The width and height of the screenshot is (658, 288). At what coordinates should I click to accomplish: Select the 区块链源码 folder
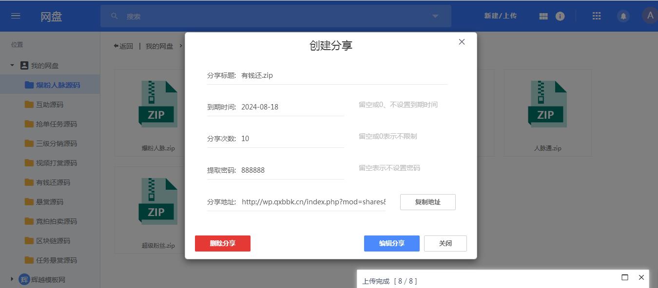(x=53, y=241)
